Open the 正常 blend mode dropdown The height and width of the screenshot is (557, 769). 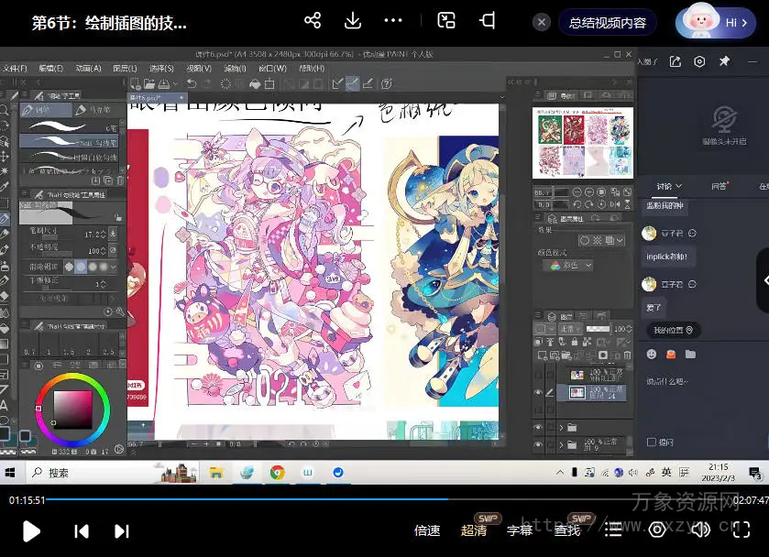click(x=570, y=328)
